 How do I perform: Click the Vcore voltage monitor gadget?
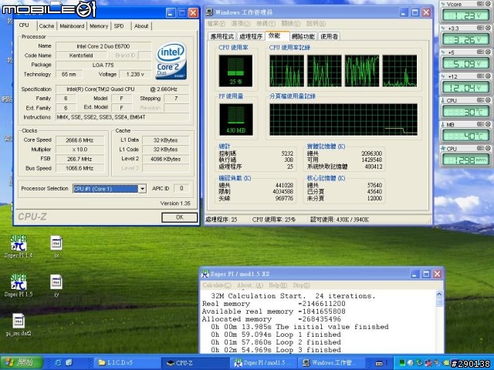(465, 14)
